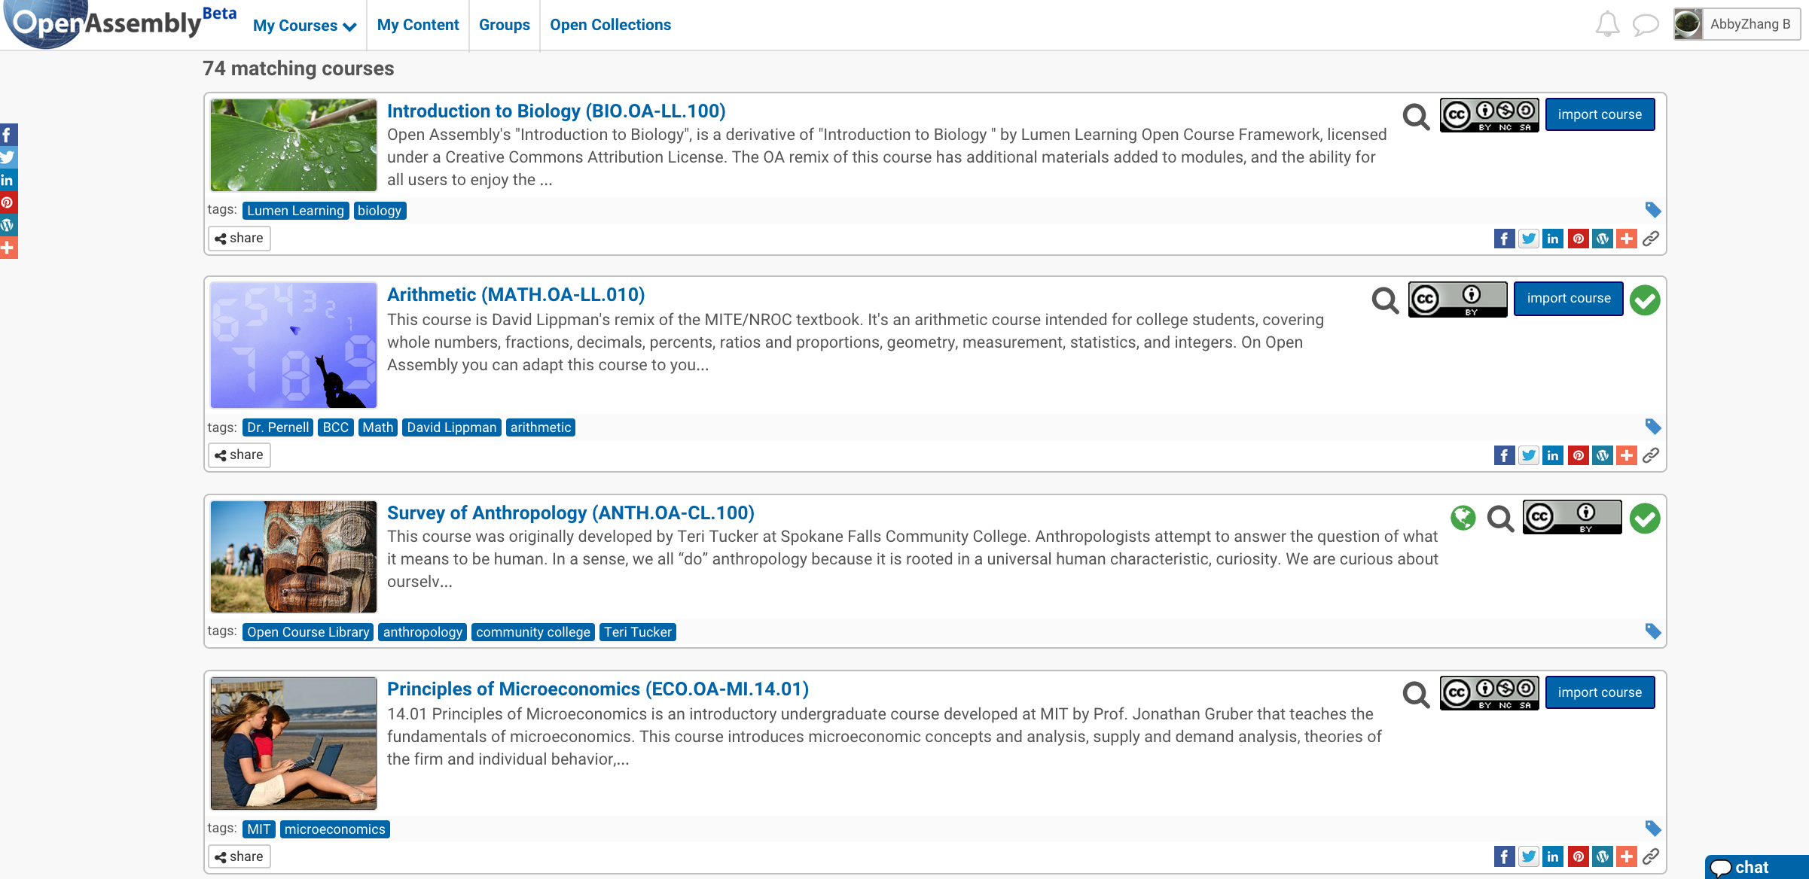This screenshot has height=879, width=1809.
Task: Share Arithmetic course on LinkedIn
Action: click(x=1552, y=455)
